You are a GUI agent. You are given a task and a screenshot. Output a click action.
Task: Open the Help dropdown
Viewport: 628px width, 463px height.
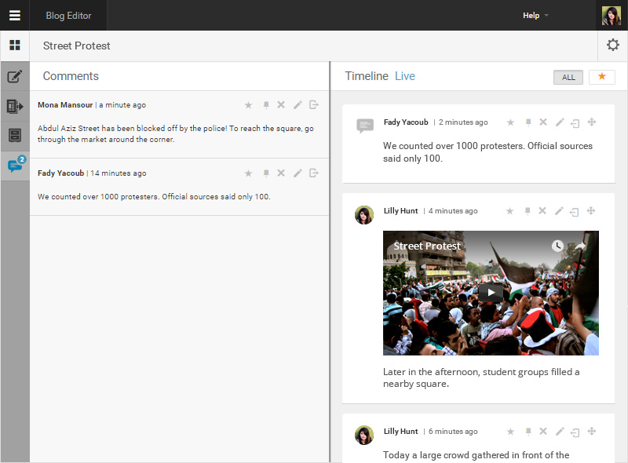[531, 15]
